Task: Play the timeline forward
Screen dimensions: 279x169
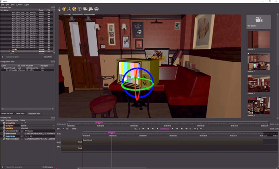Action: [172, 128]
